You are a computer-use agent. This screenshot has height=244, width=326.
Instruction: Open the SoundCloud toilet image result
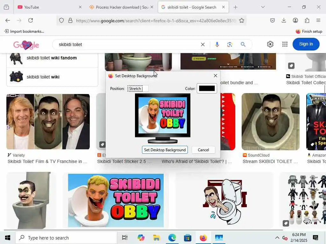271,122
